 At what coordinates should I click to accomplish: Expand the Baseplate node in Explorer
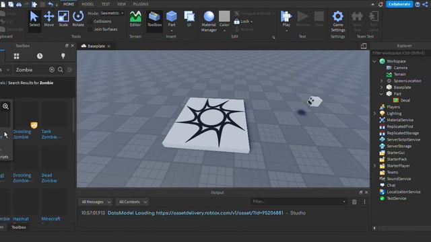point(382,87)
